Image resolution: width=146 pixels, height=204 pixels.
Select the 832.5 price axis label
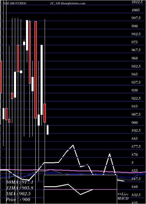tap(136, 195)
